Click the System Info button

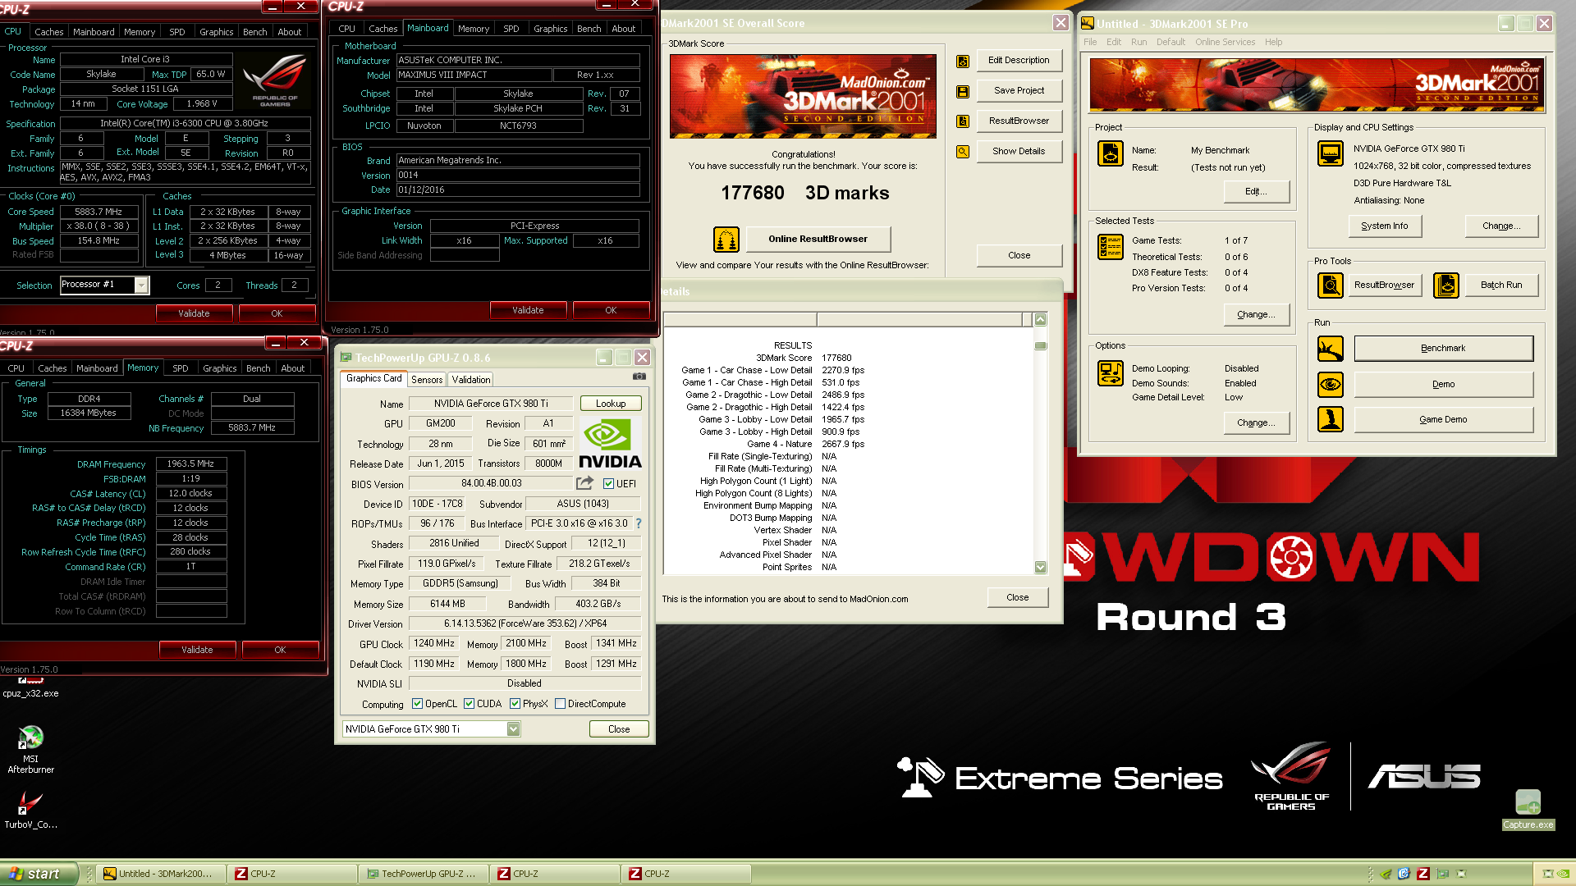point(1385,226)
